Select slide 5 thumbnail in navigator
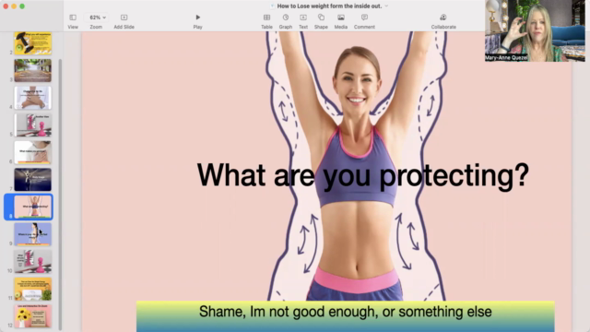 click(x=33, y=125)
